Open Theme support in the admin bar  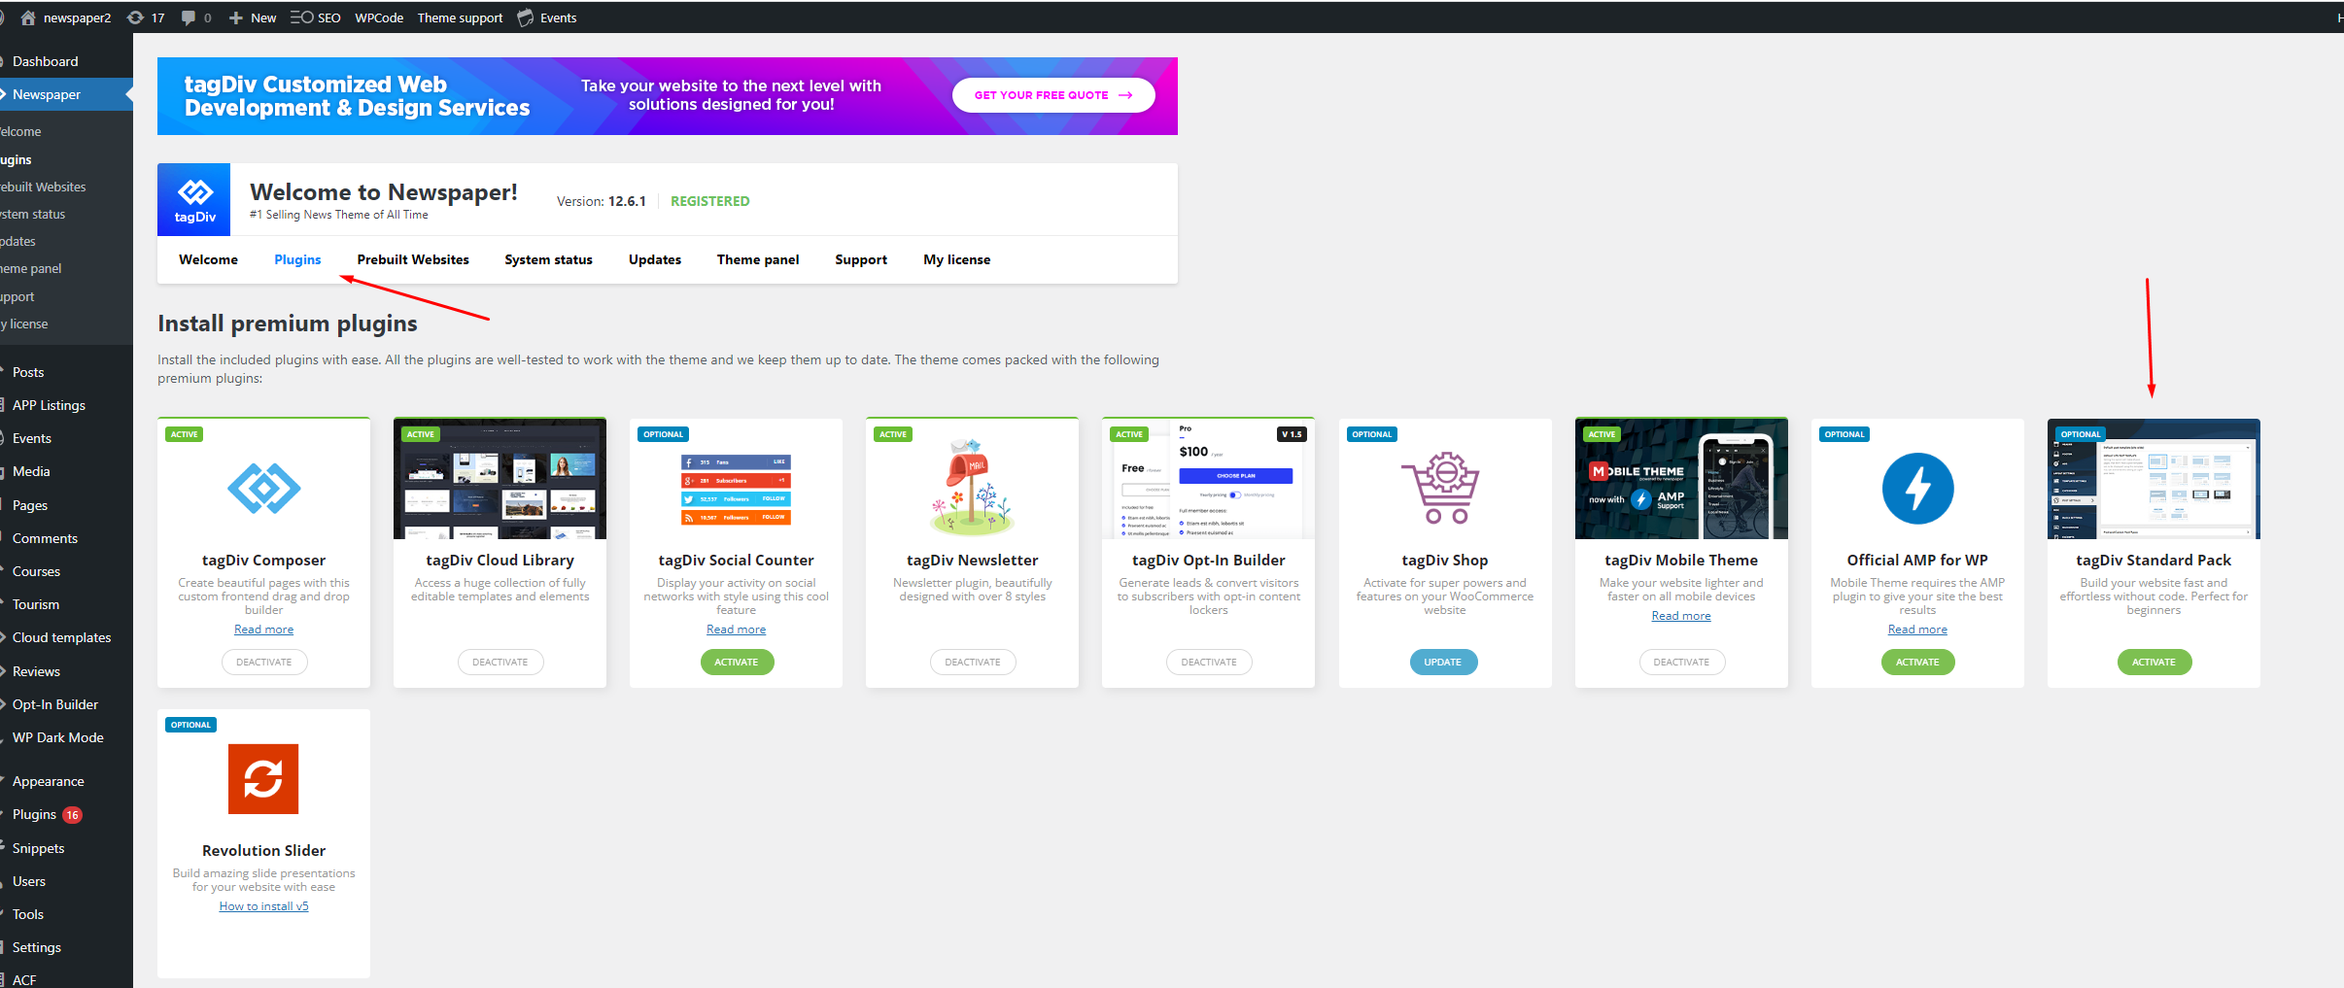460,17
